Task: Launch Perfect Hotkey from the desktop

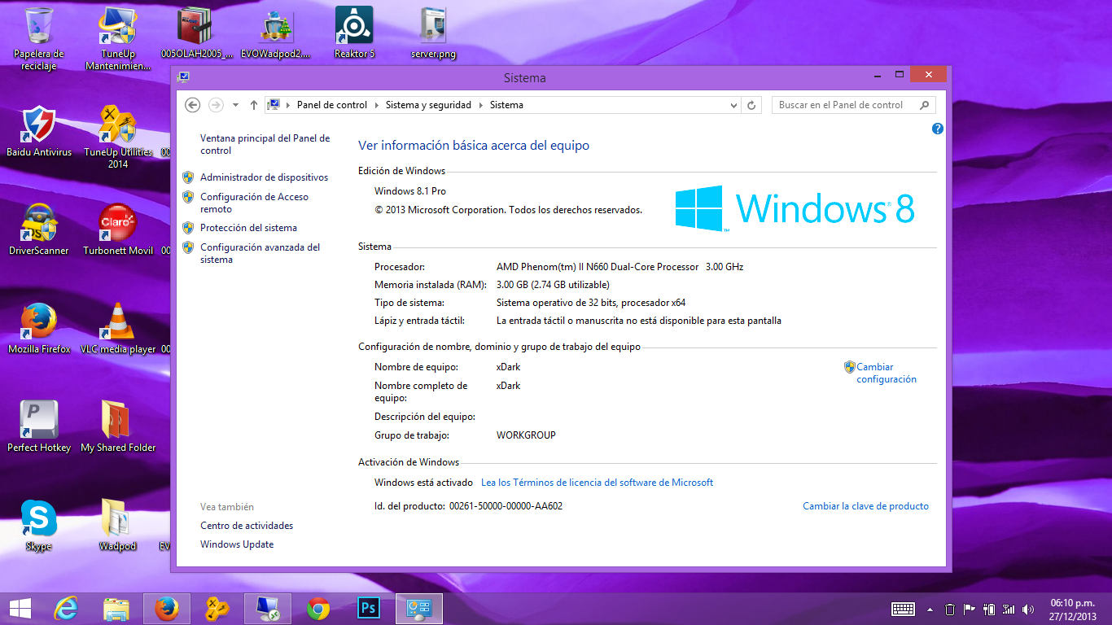Action: [x=38, y=426]
